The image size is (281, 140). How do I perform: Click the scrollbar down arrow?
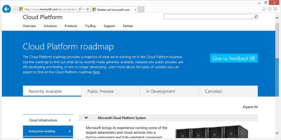coord(277,133)
